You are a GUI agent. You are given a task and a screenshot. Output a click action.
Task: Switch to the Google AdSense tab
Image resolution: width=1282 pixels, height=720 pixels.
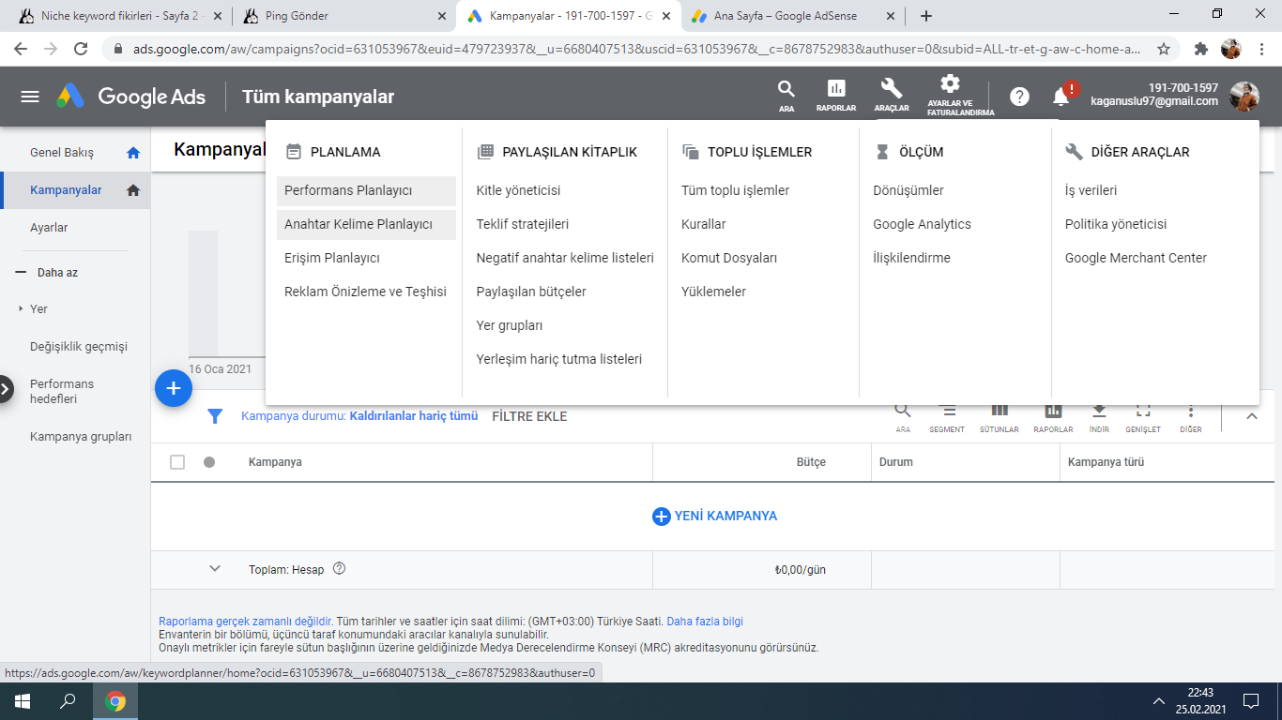794,16
